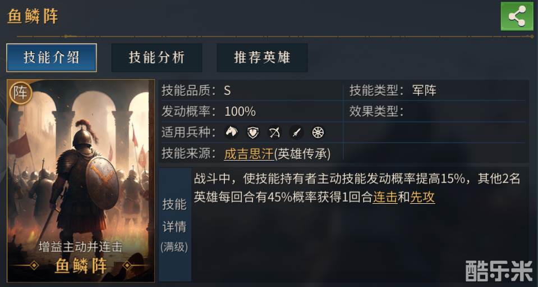Click the shield infantry troop icon
538x287 pixels.
pyautogui.click(x=254, y=133)
